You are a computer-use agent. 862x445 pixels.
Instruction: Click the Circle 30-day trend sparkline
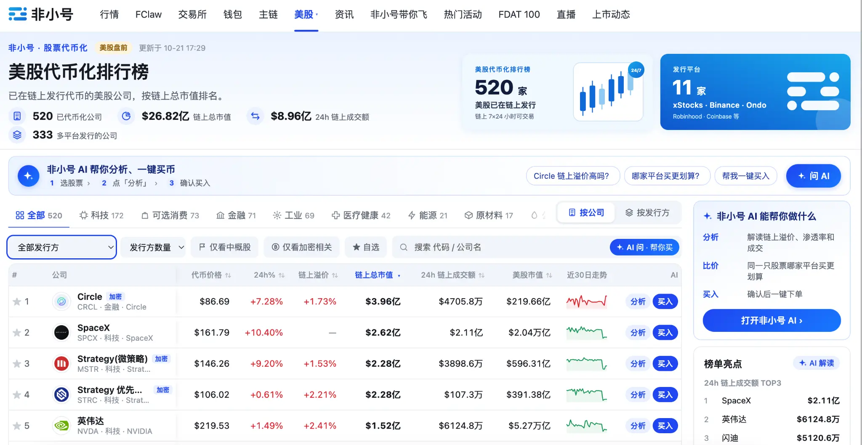(586, 302)
